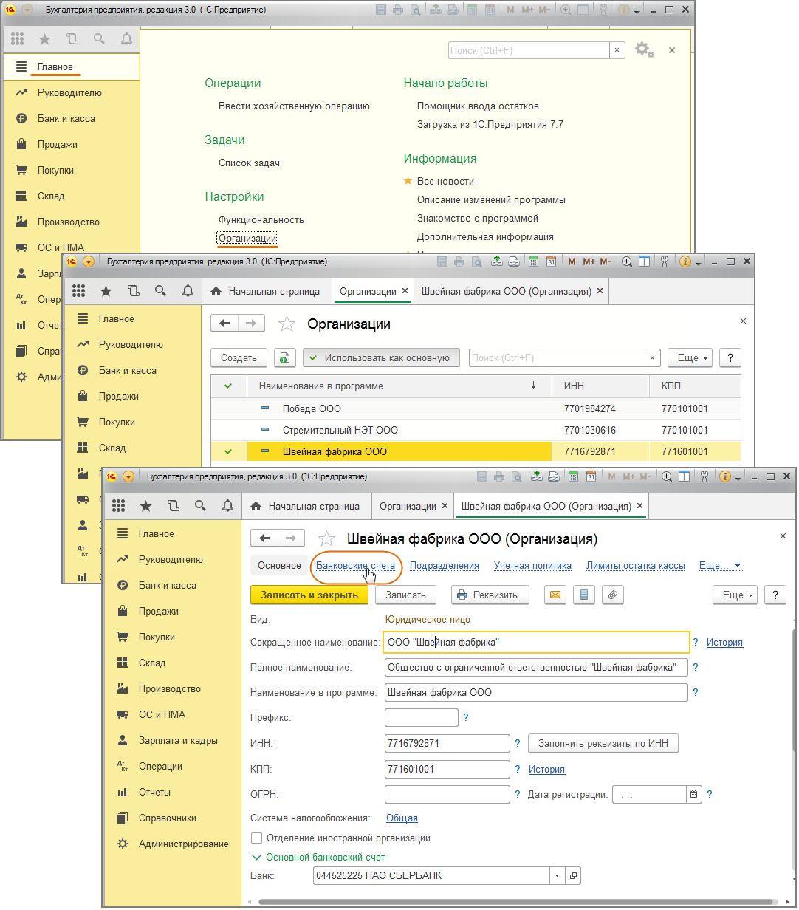Click Общая taxation system link
799x910 pixels.
pyautogui.click(x=402, y=818)
